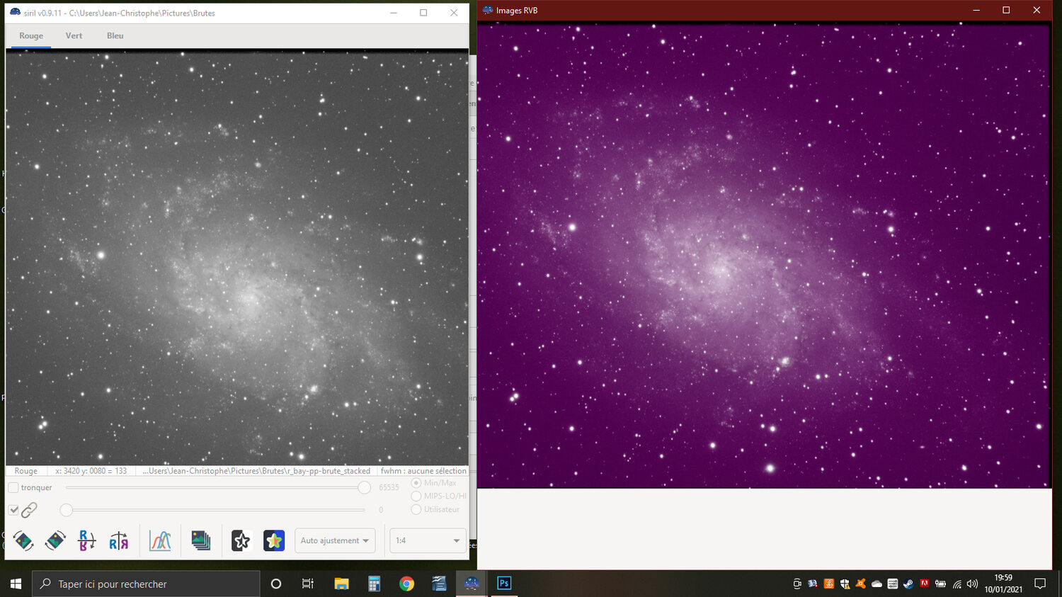
Task: Uncheck the checkbox next to the chain link
Action: click(13, 510)
